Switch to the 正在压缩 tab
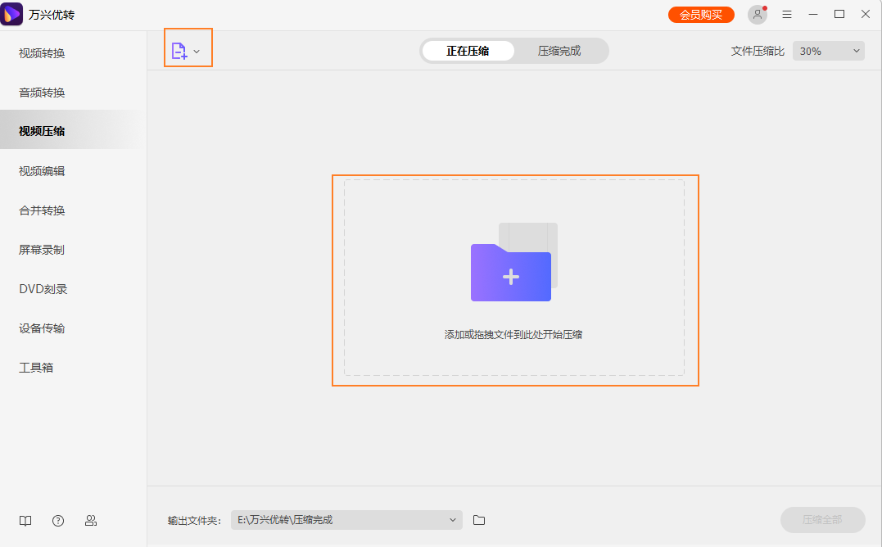The width and height of the screenshot is (882, 547). pos(467,50)
